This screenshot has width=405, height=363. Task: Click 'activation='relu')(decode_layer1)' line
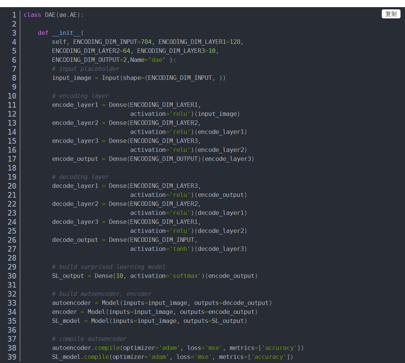188,213
